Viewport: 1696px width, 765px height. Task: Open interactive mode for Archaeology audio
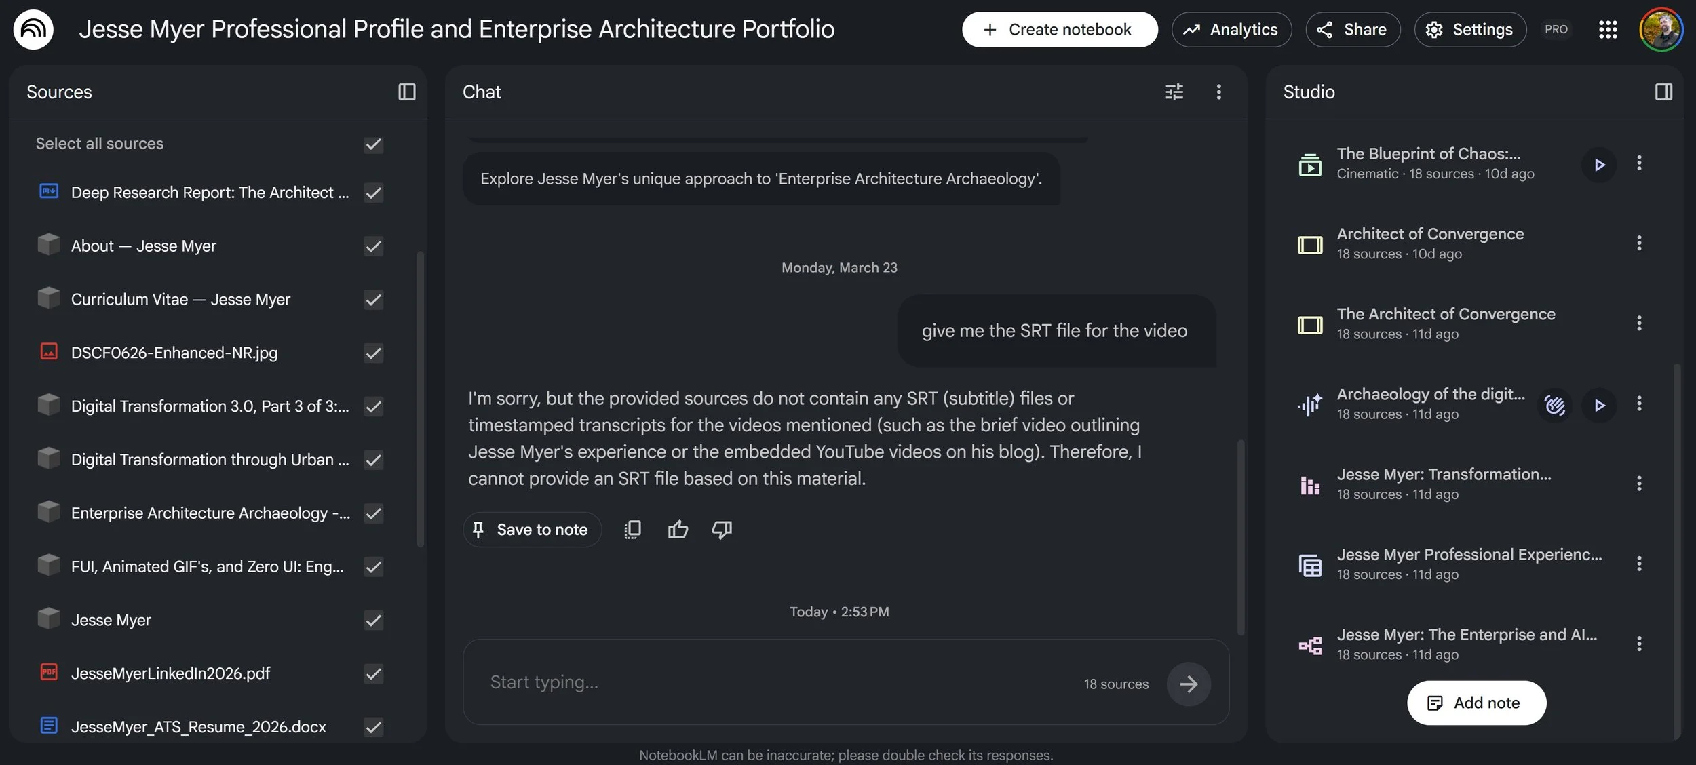pyautogui.click(x=1554, y=406)
